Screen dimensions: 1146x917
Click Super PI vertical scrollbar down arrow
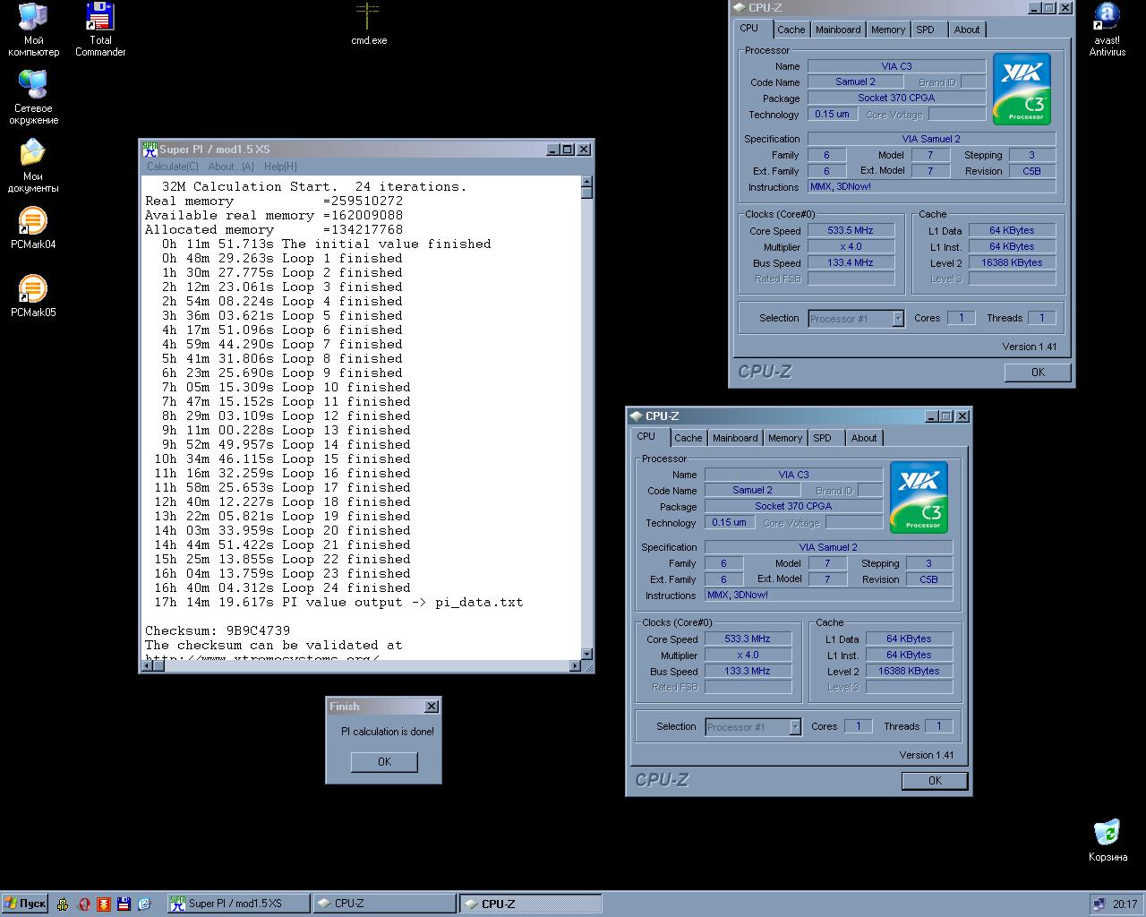587,654
